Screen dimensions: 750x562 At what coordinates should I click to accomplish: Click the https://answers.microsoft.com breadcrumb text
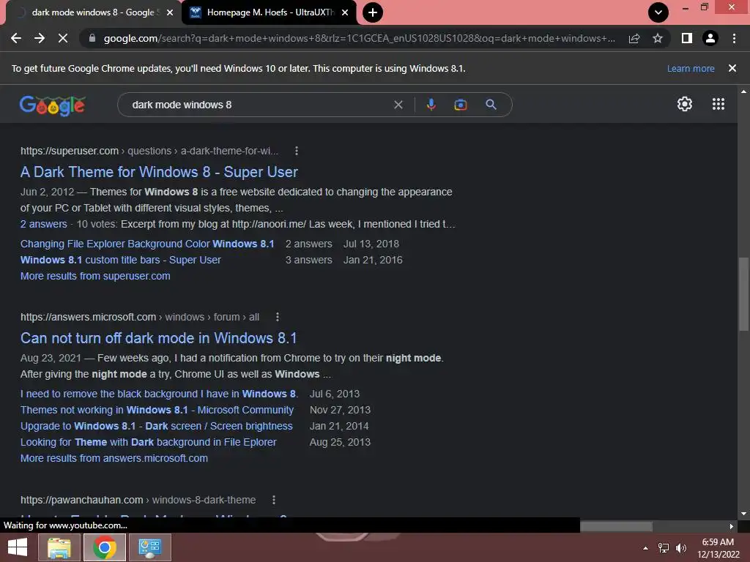tap(88, 317)
